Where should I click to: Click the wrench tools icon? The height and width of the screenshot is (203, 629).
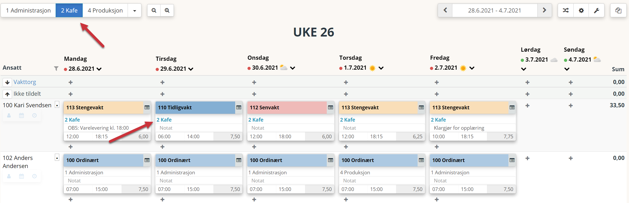[x=597, y=10]
